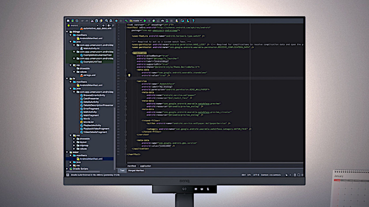Click the tool windows icon in the status bar corner
The height and width of the screenshot is (207, 369).
point(68,175)
